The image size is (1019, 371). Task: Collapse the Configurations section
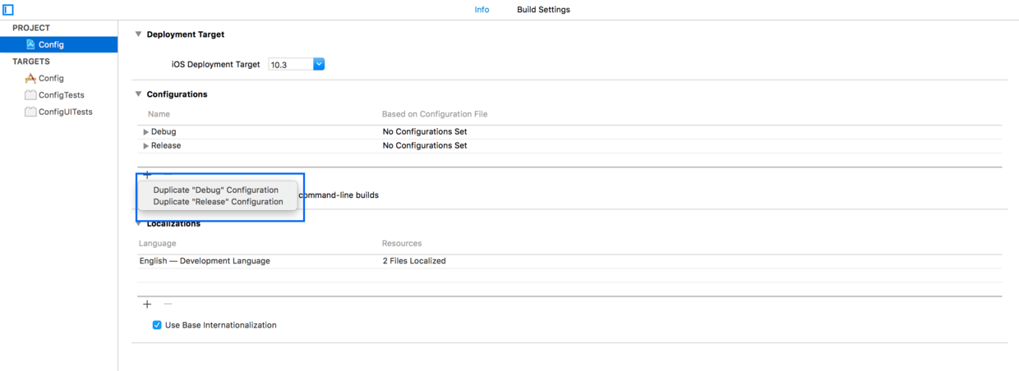(x=138, y=94)
